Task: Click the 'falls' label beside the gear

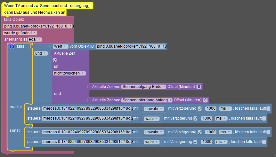Action: (20, 46)
